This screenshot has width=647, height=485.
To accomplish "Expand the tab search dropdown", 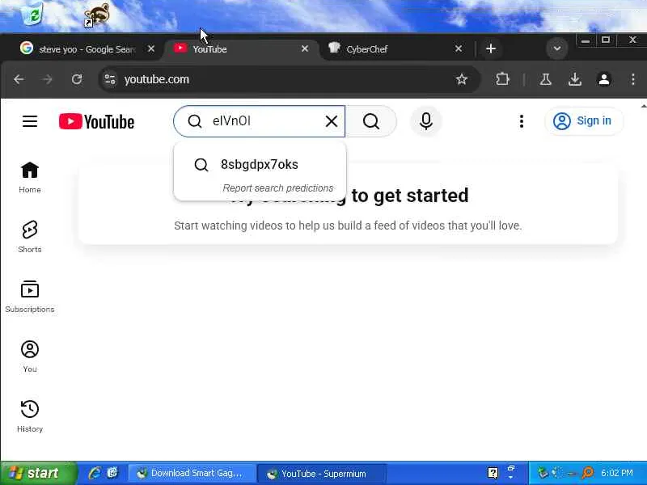I will [x=557, y=48].
